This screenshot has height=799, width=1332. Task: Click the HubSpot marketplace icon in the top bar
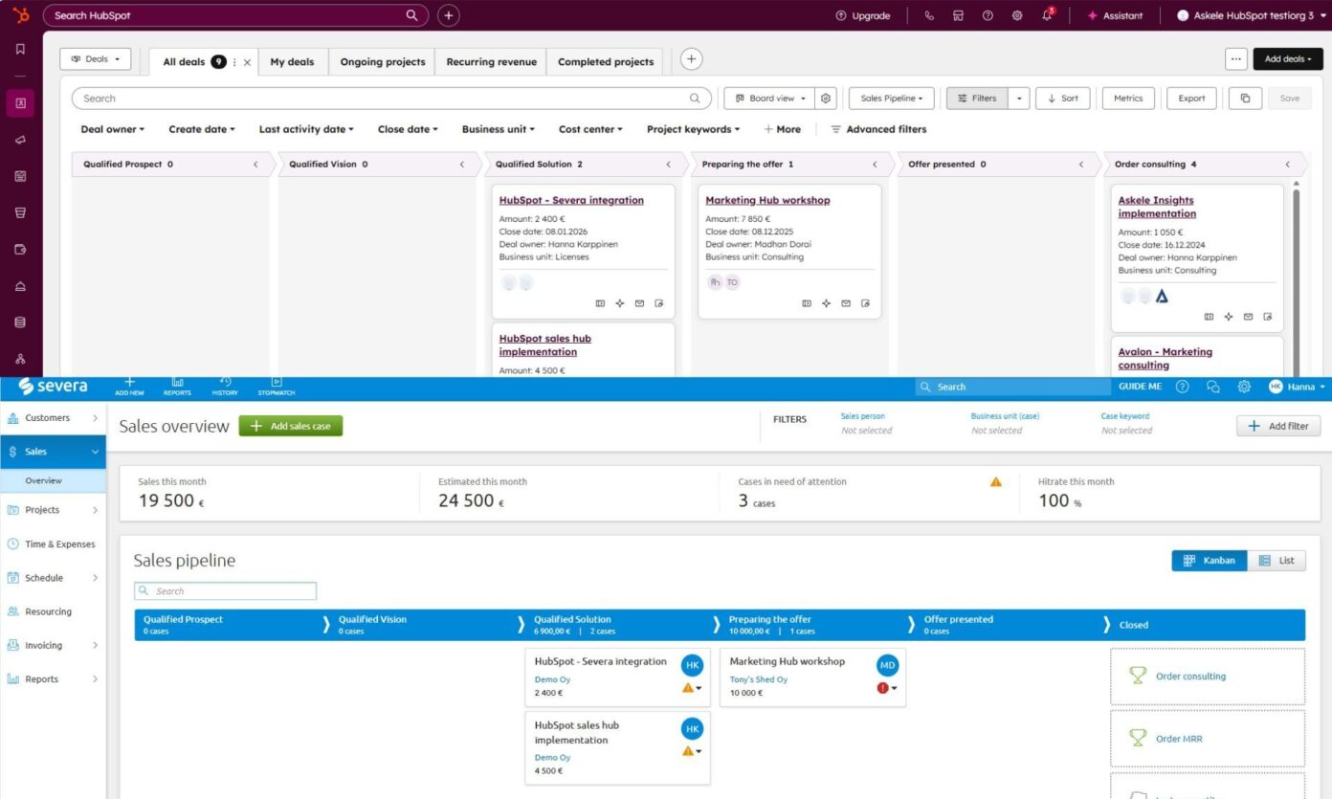click(x=958, y=15)
